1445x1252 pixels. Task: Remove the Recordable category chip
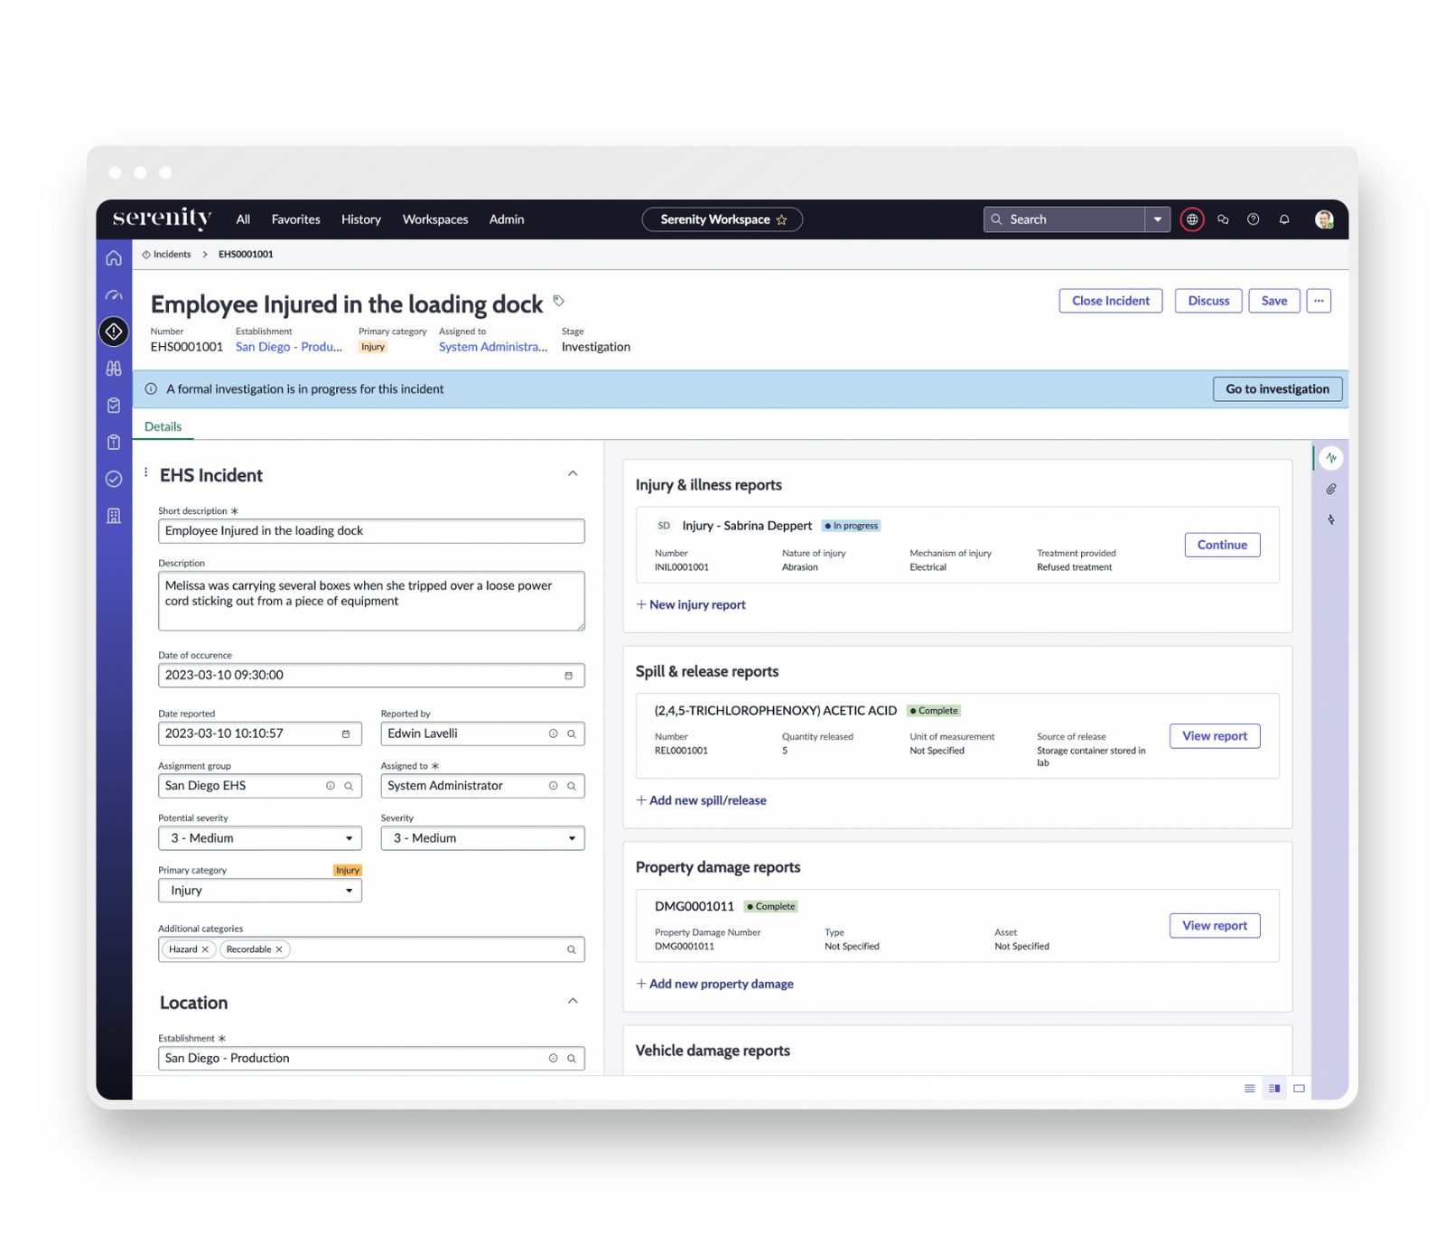(x=281, y=949)
